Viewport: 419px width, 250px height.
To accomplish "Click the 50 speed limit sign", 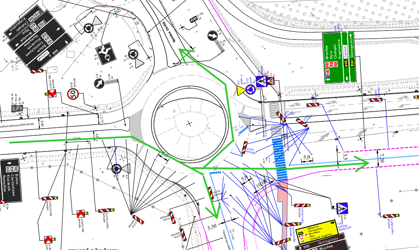I will (x=73, y=94).
